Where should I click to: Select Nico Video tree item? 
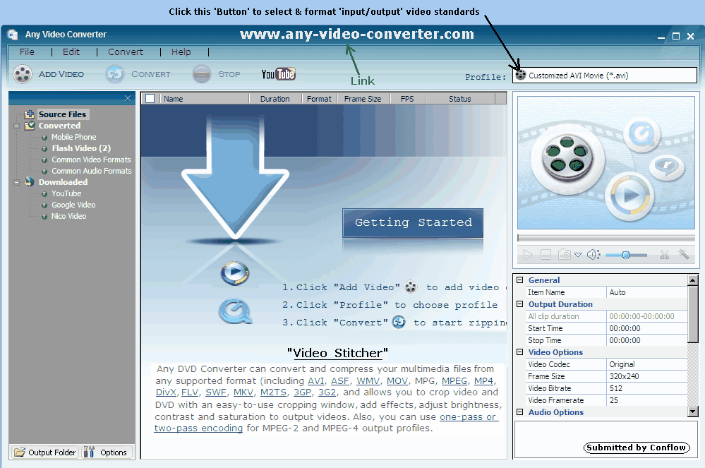[x=68, y=216]
